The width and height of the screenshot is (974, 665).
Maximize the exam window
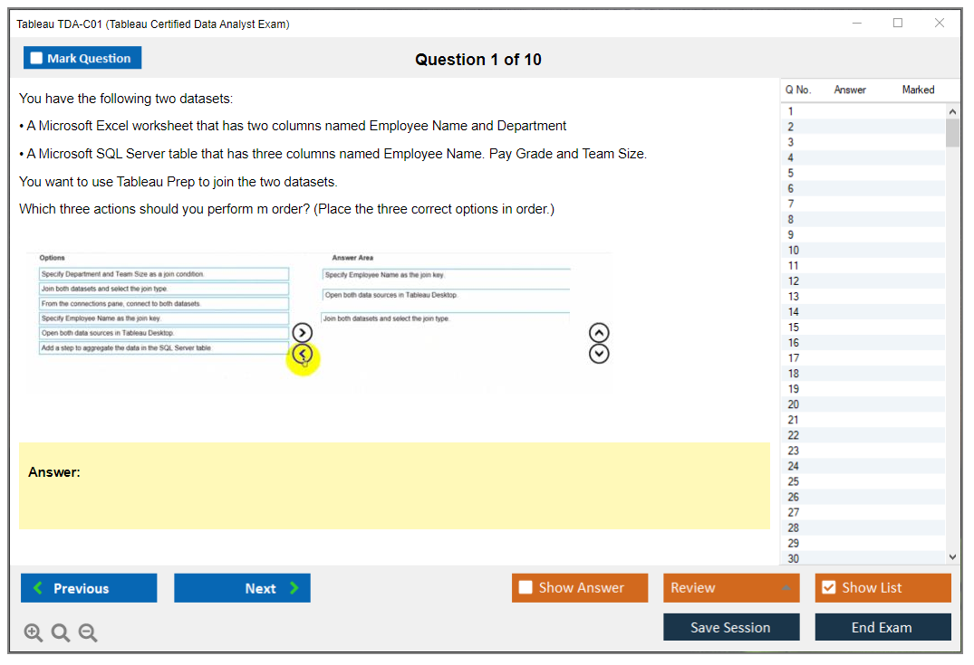coord(898,24)
